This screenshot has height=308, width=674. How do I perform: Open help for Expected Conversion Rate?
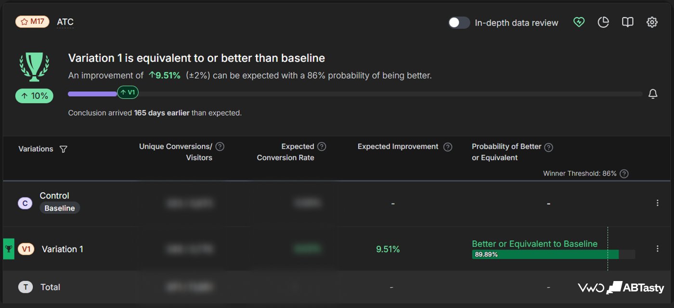coord(322,146)
